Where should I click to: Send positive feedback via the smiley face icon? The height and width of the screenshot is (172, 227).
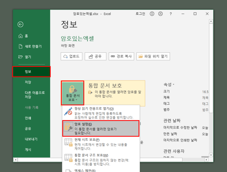[152, 14]
